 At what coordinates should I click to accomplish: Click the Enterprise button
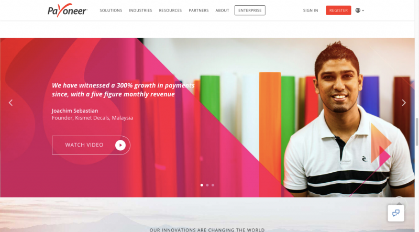pyautogui.click(x=250, y=10)
